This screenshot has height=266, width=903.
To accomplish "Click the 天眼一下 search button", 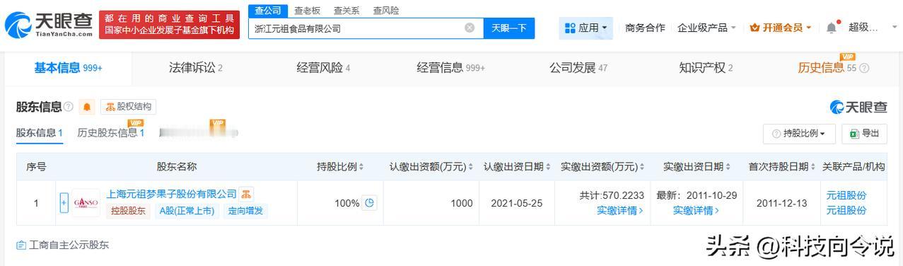I will coord(509,28).
